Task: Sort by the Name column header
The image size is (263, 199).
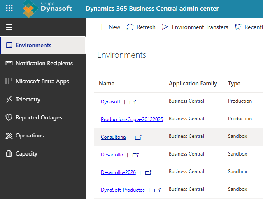Action: click(x=107, y=83)
